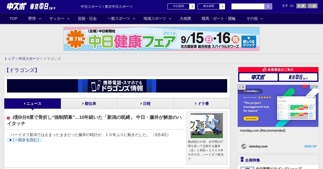The image size is (323, 169).
Task: Open 芸能・社会 section
Action: [x=87, y=19]
